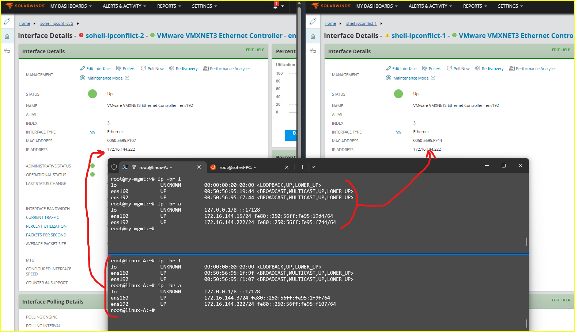
Task: Open the PERCENT UTILIZATION link
Action: pos(46,226)
